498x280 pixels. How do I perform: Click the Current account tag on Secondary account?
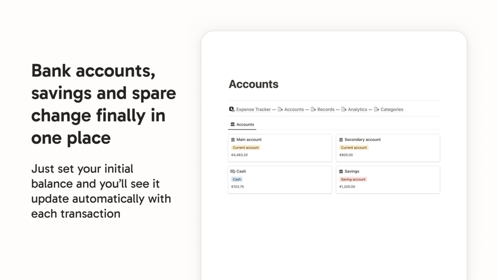(354, 148)
